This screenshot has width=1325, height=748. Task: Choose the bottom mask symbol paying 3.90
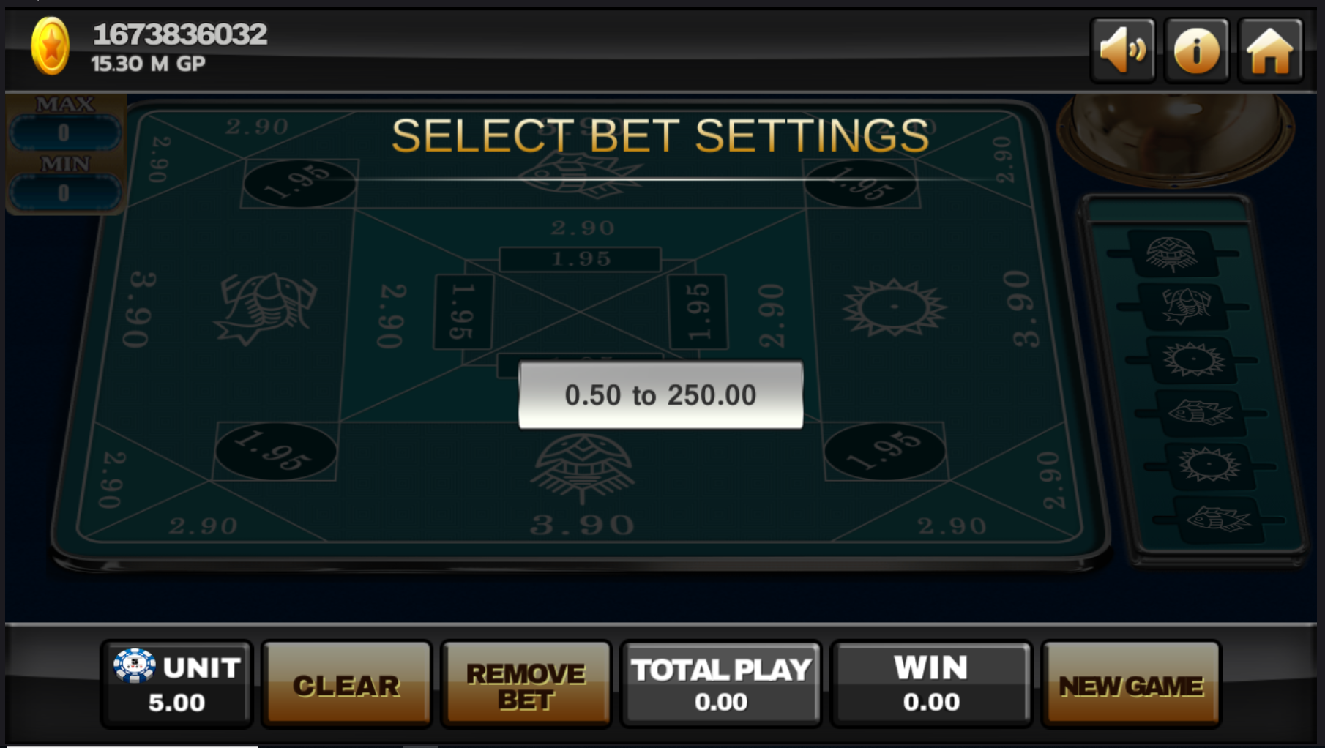[583, 469]
